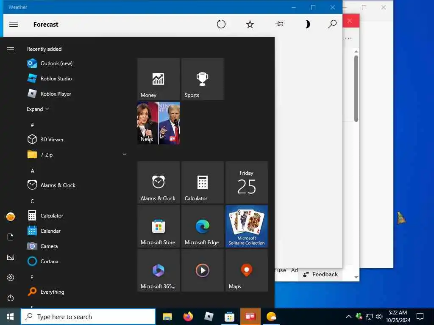This screenshot has width=434, height=325.
Task: Launch Firefox from the taskbar
Action: coord(188,317)
